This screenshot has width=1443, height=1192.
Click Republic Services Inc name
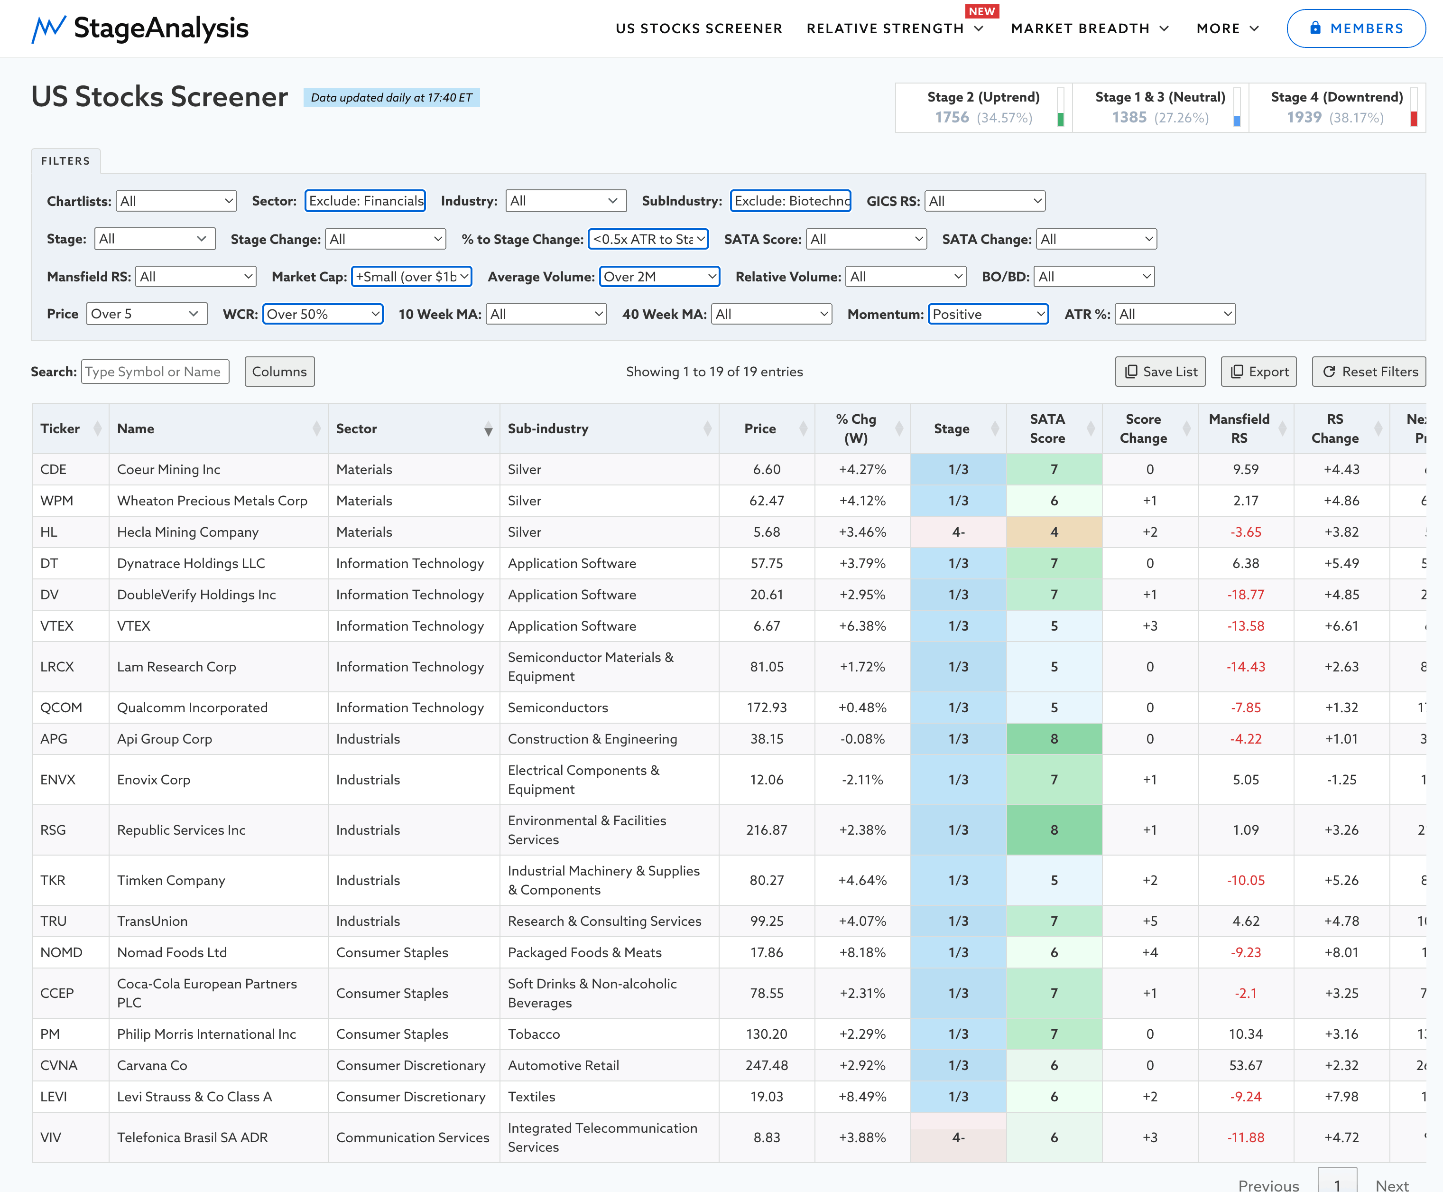coord(181,829)
